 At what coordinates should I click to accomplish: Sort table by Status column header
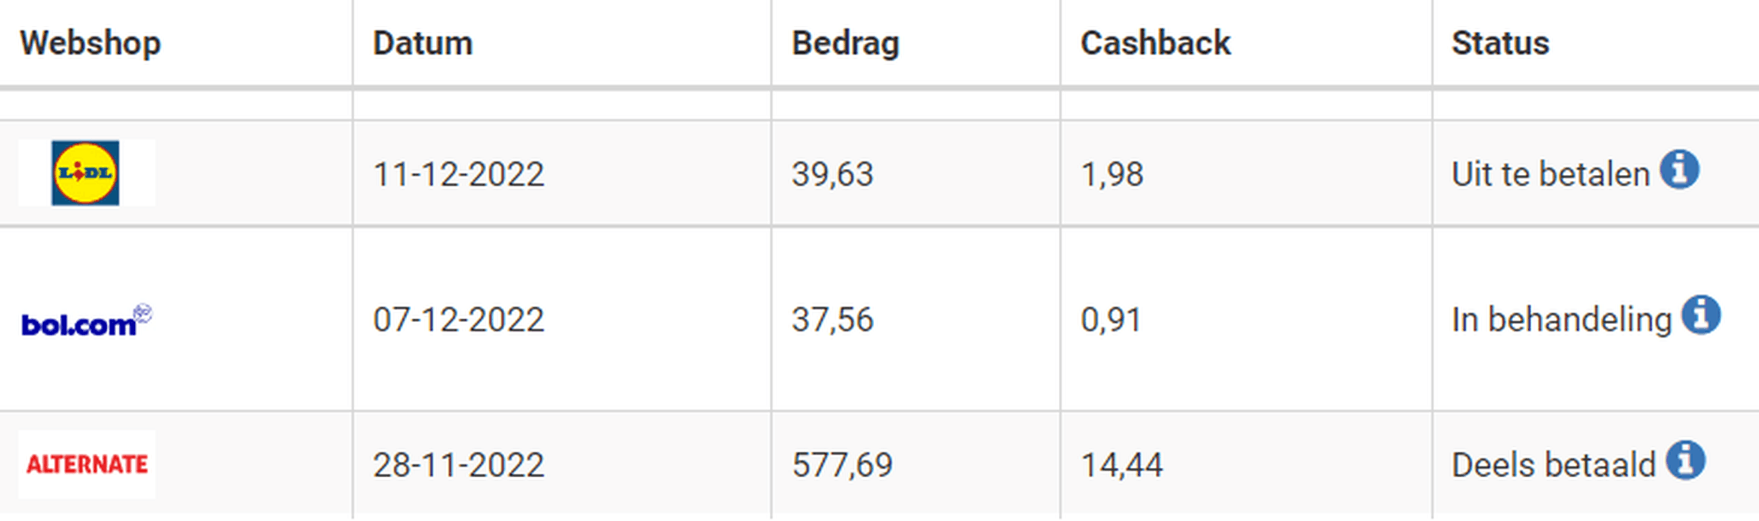1500,43
